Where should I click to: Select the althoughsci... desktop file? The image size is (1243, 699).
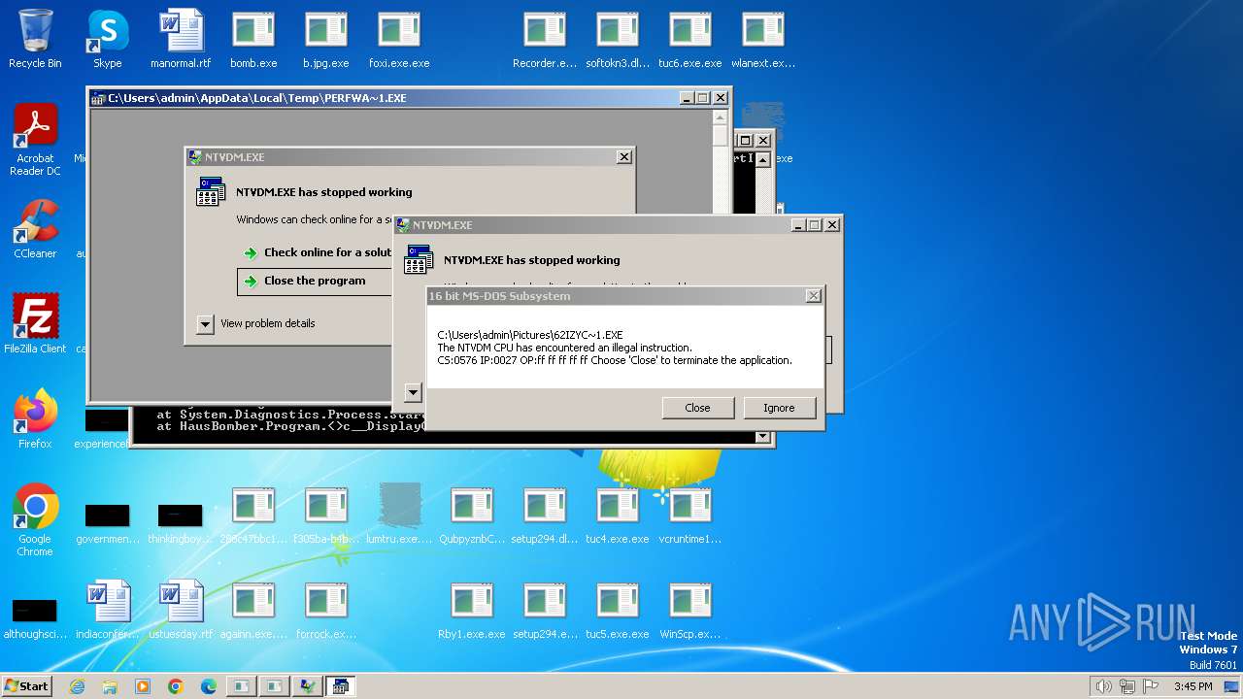[35, 616]
